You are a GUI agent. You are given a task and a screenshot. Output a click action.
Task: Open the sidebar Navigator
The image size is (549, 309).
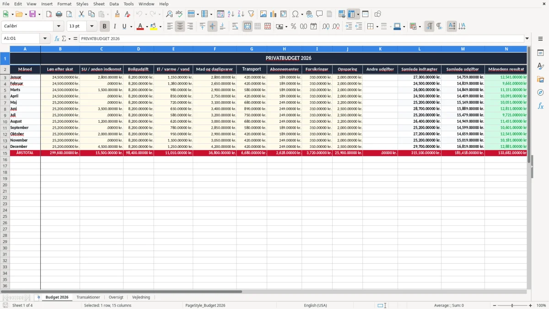coord(540,92)
